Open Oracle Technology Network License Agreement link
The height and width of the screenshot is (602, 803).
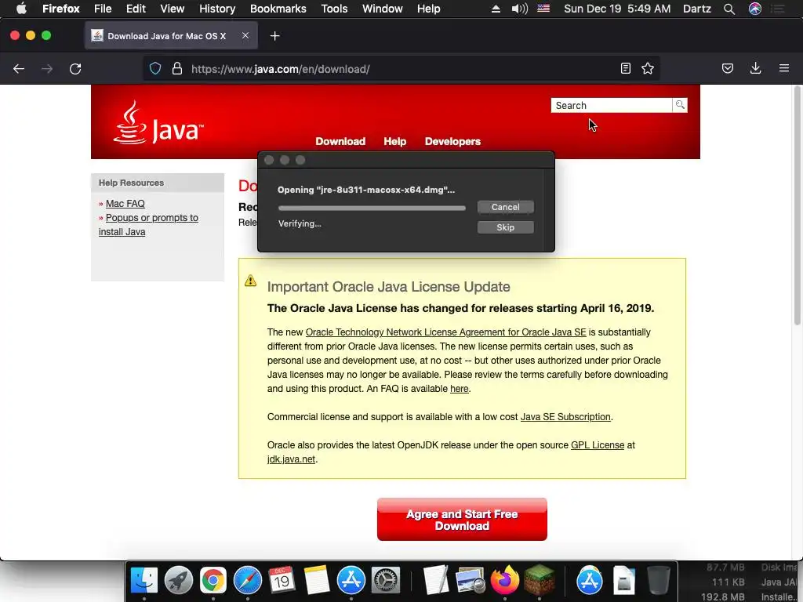coord(445,332)
